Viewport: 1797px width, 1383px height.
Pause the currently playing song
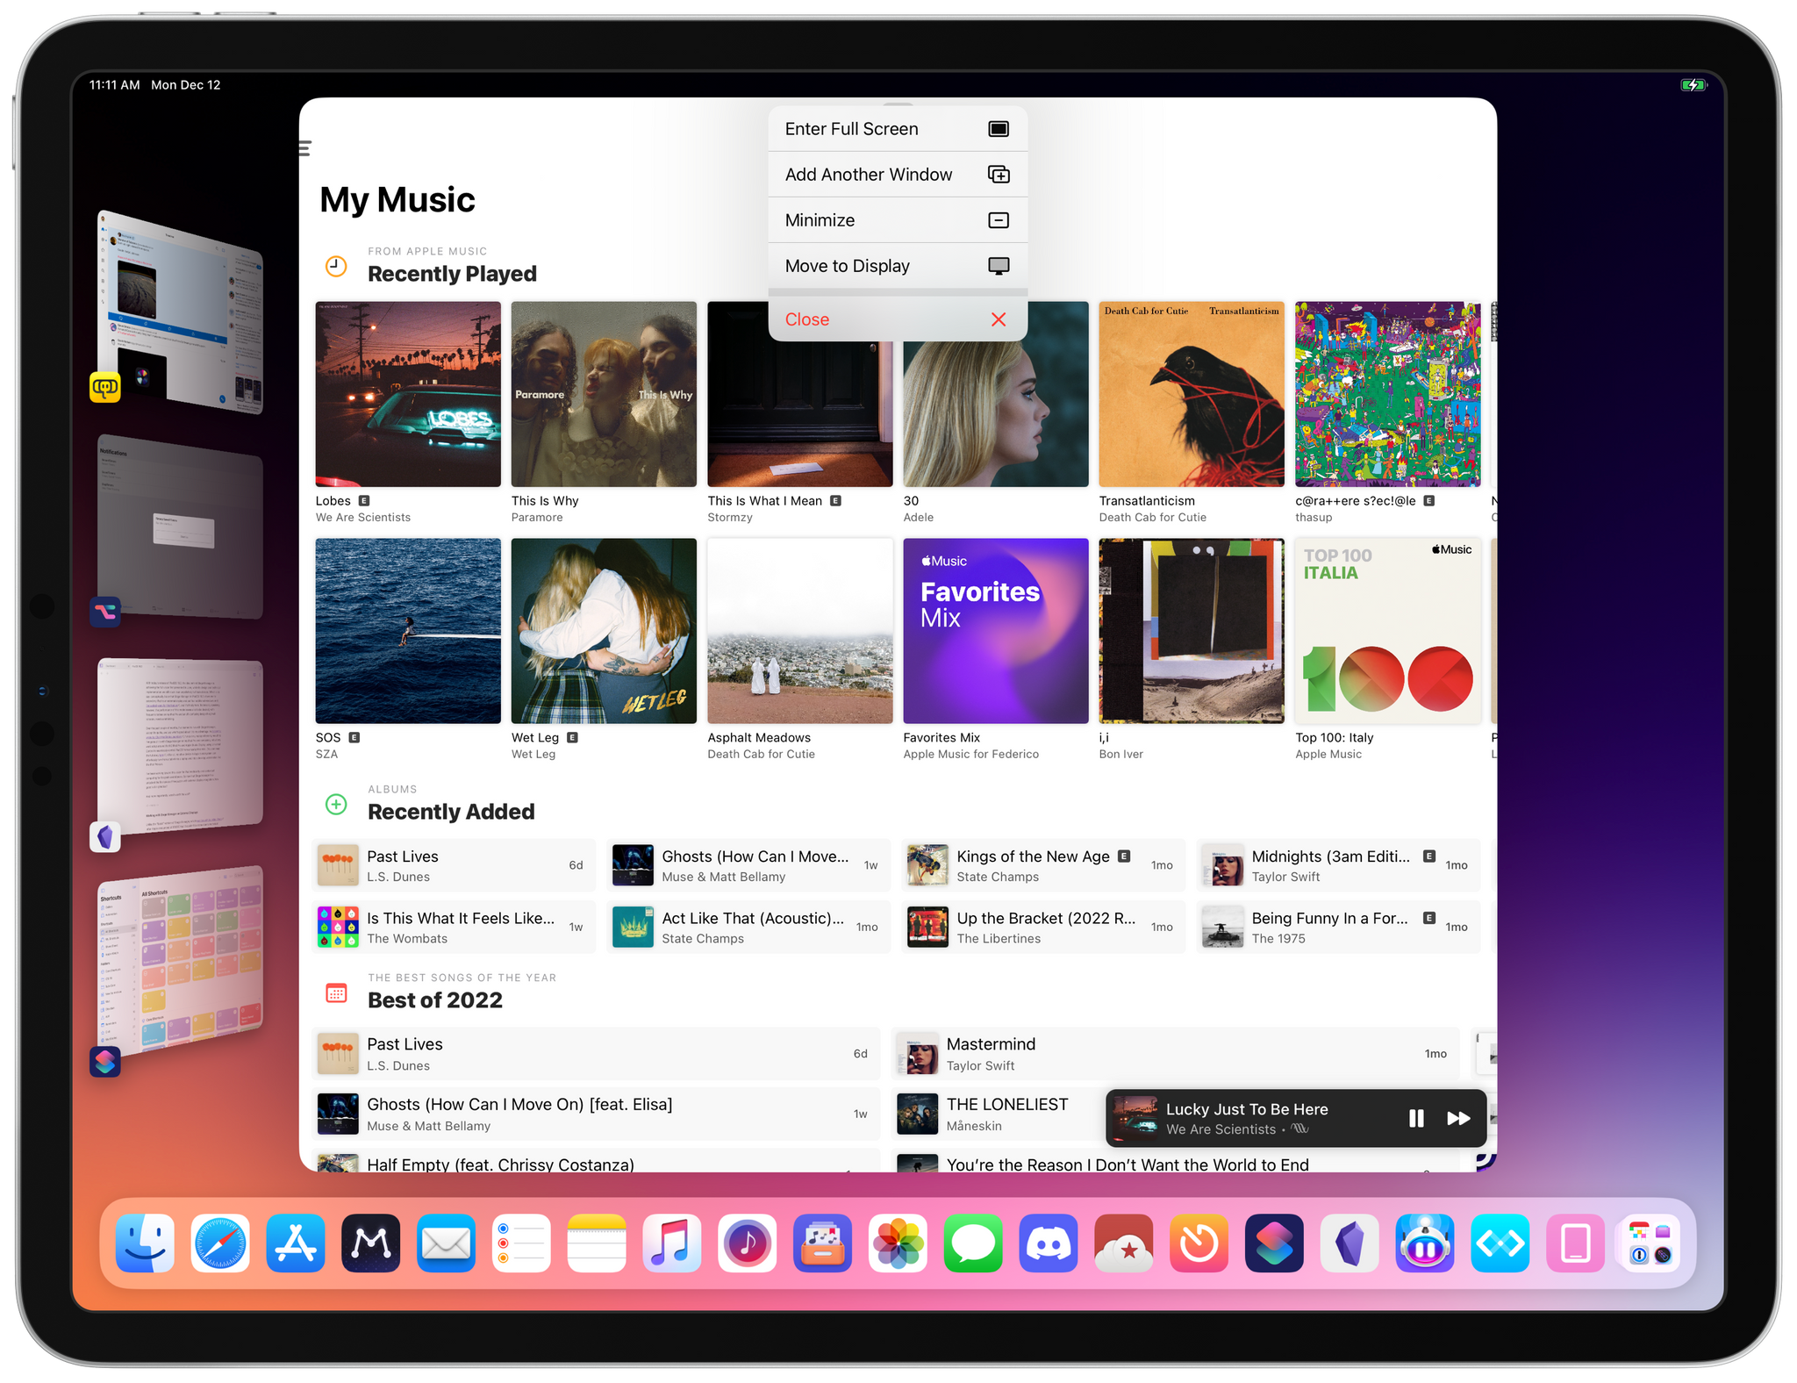tap(1416, 1118)
